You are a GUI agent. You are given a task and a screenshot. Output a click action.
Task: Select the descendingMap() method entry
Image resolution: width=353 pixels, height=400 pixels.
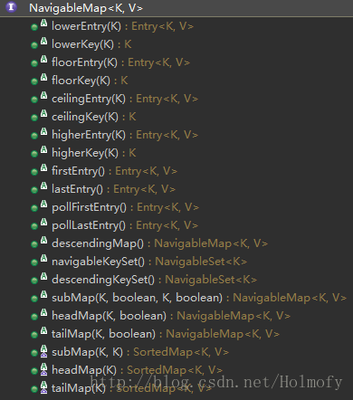[x=159, y=243]
